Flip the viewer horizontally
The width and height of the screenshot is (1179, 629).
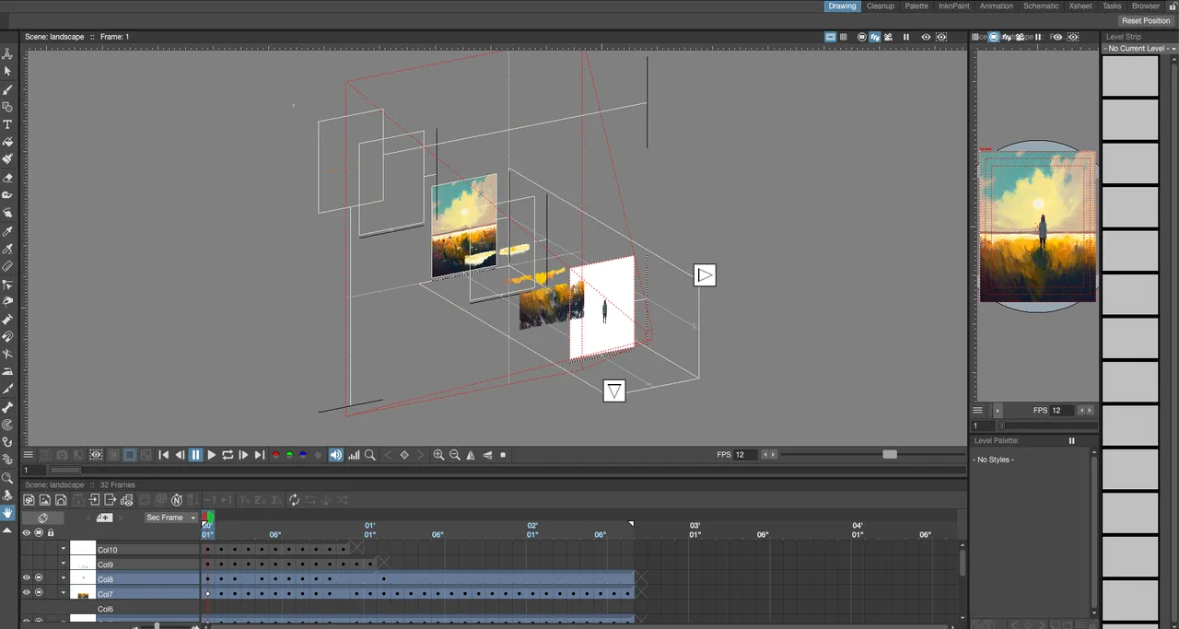pos(472,455)
